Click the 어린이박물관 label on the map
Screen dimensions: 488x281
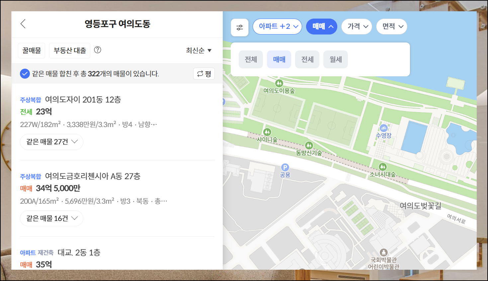pyautogui.click(x=384, y=267)
